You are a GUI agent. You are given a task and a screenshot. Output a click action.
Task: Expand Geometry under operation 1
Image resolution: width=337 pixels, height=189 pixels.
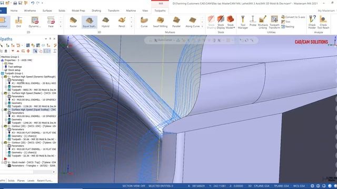click(x=6, y=87)
